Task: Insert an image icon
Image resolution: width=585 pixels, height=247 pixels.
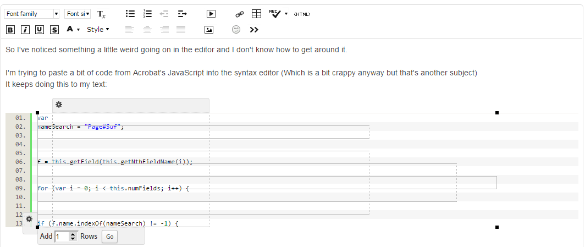Action: pyautogui.click(x=209, y=30)
